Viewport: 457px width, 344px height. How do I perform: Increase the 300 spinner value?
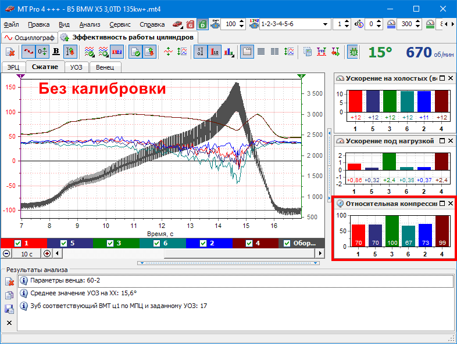click(x=418, y=22)
